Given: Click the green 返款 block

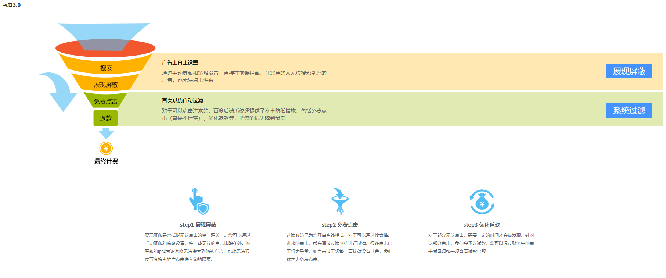Looking at the screenshot, I should (x=106, y=118).
